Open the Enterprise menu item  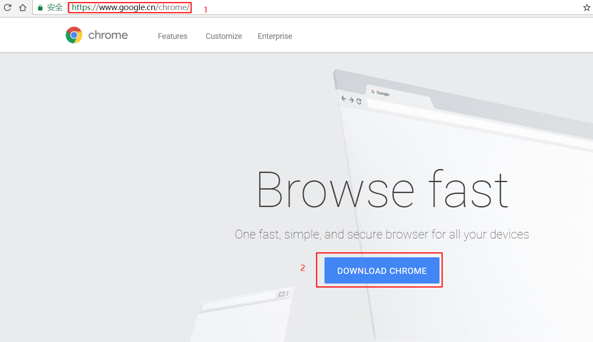(x=275, y=36)
